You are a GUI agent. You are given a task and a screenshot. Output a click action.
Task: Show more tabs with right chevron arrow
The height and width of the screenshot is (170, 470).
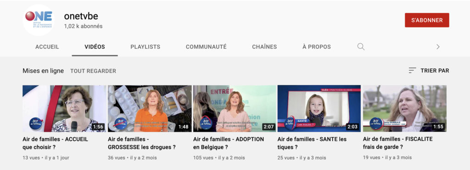(438, 47)
